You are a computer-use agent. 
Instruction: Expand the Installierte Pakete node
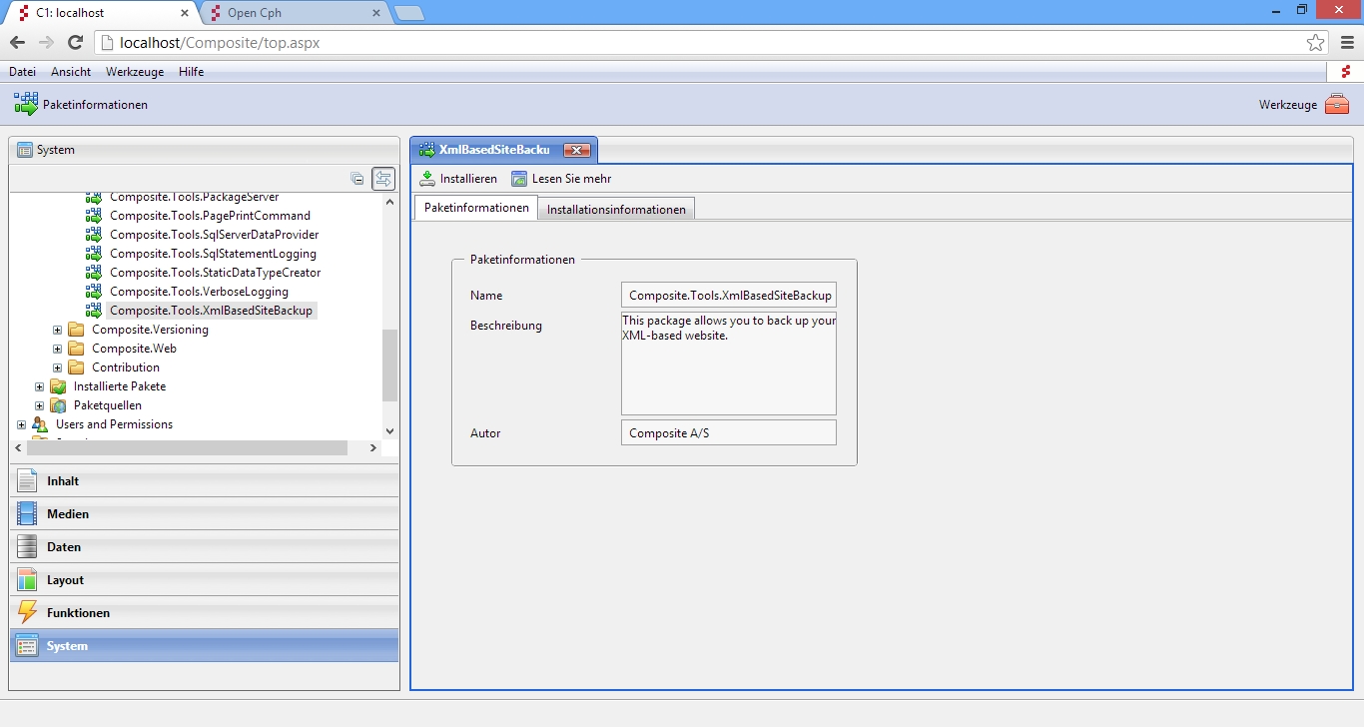pos(40,386)
